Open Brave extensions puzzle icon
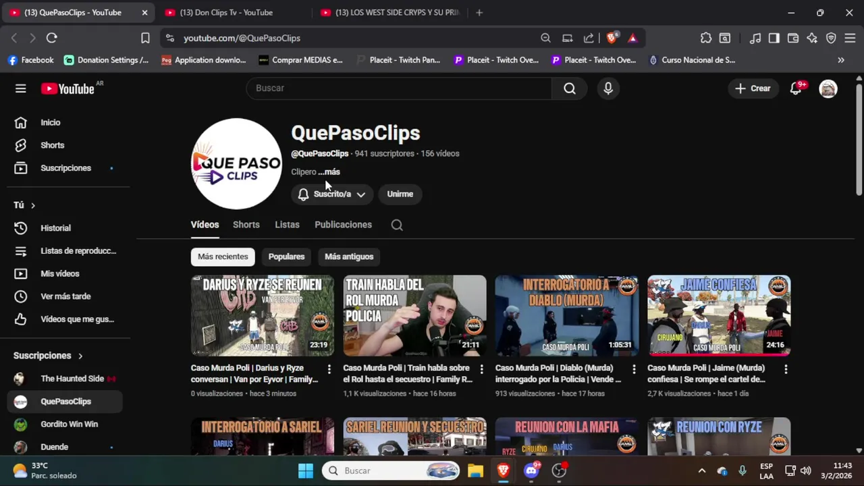The width and height of the screenshot is (864, 486). [x=706, y=38]
